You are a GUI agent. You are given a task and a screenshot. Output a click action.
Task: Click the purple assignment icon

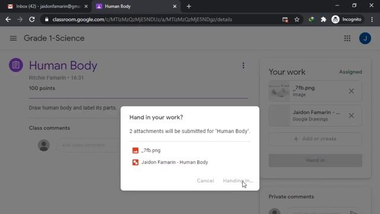[16, 65]
